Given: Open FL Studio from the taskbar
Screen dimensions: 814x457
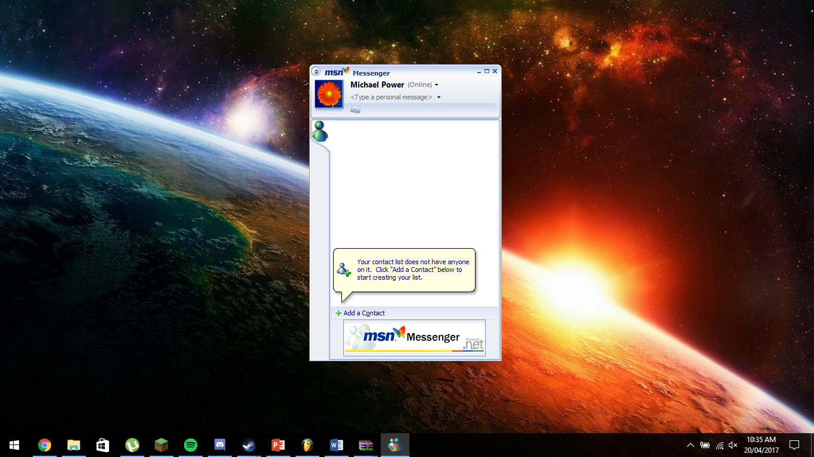Looking at the screenshot, I should tap(307, 445).
